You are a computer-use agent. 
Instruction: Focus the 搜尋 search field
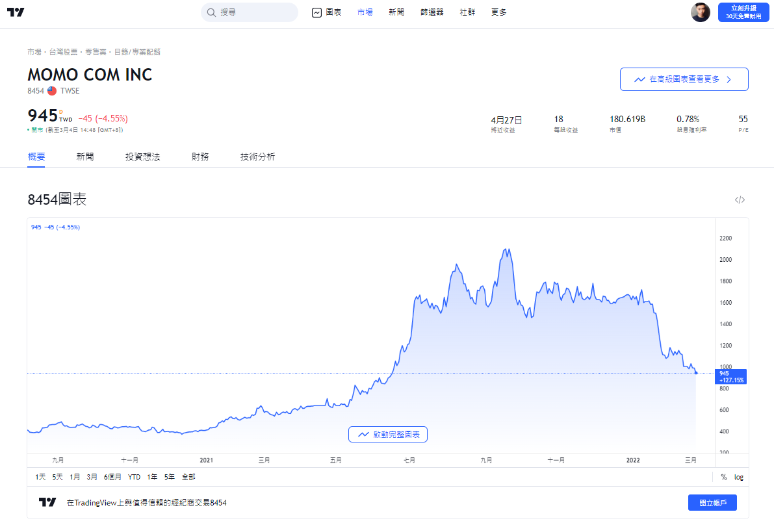[x=250, y=12]
